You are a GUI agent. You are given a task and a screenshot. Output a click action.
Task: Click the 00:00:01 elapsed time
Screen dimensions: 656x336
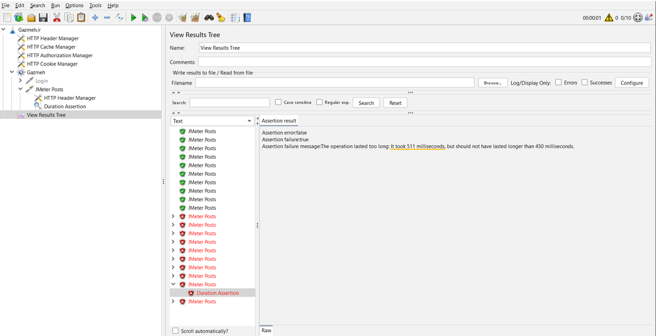tap(592, 18)
